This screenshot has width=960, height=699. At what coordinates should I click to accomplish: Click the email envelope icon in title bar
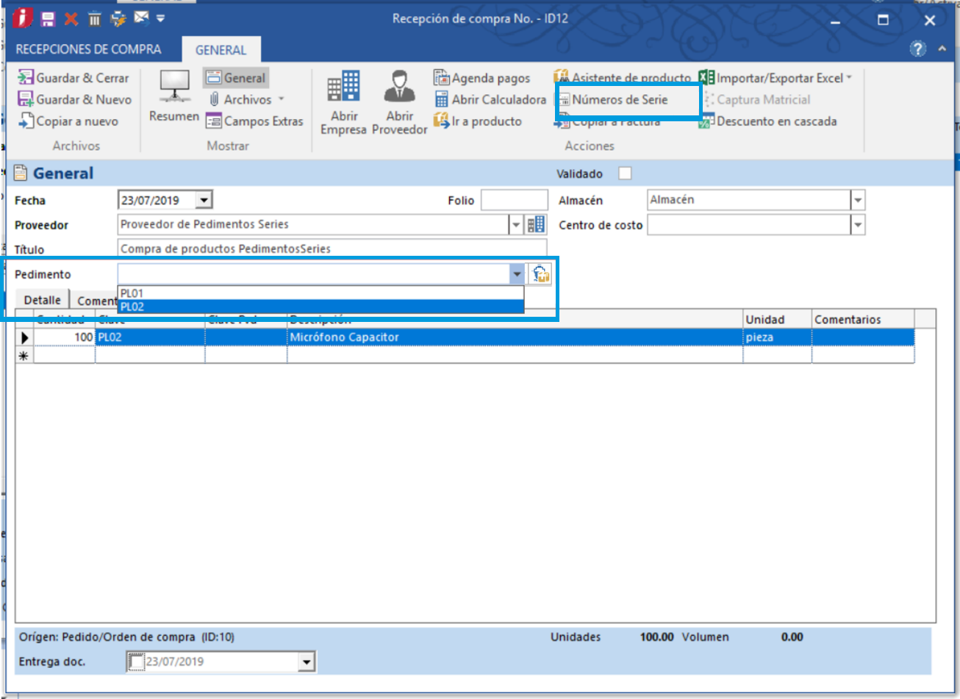(141, 18)
